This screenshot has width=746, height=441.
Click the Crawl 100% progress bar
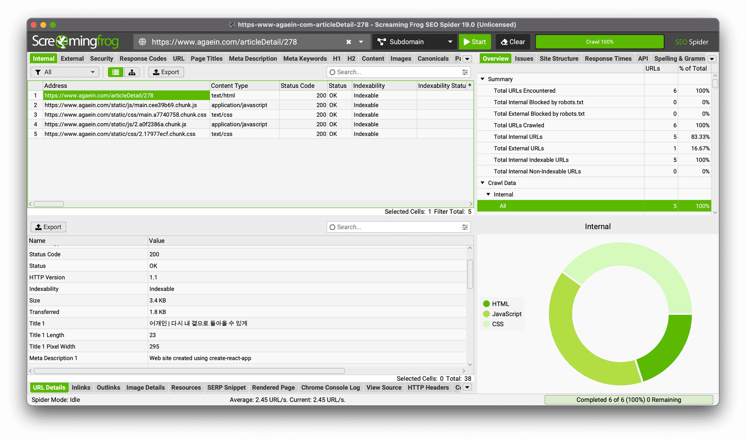pos(600,42)
